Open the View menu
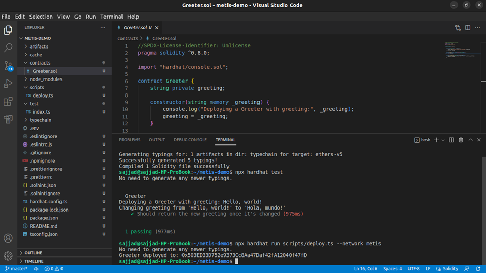Screen dimensions: 486x273 (x=63, y=17)
